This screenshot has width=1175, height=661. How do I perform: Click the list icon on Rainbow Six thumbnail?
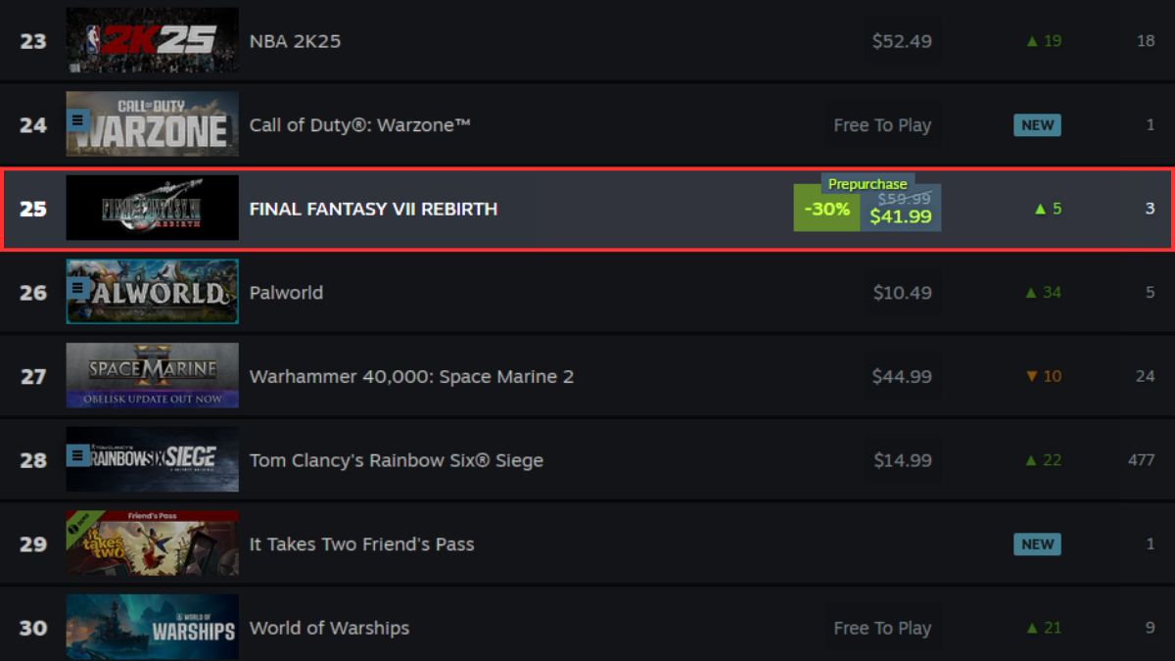click(78, 455)
